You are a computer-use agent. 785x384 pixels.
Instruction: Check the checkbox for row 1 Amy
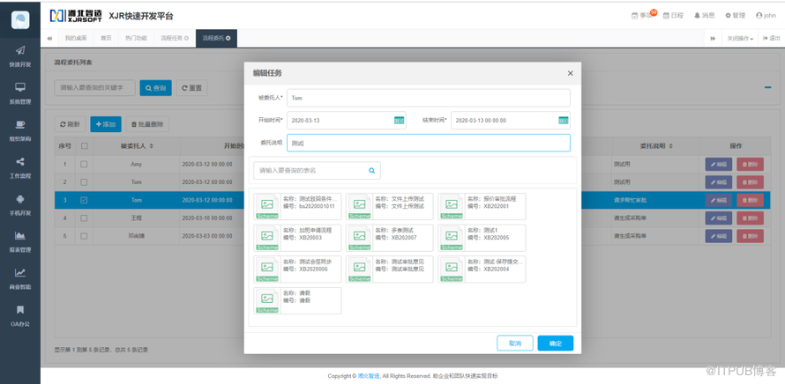point(85,164)
